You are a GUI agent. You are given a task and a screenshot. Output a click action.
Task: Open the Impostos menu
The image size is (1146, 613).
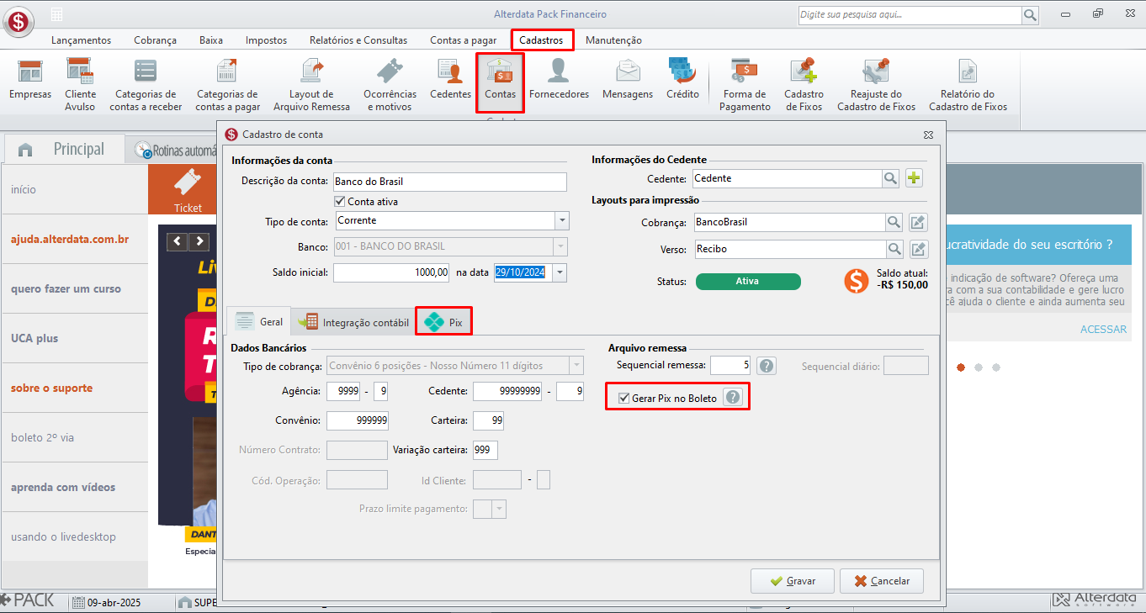266,40
